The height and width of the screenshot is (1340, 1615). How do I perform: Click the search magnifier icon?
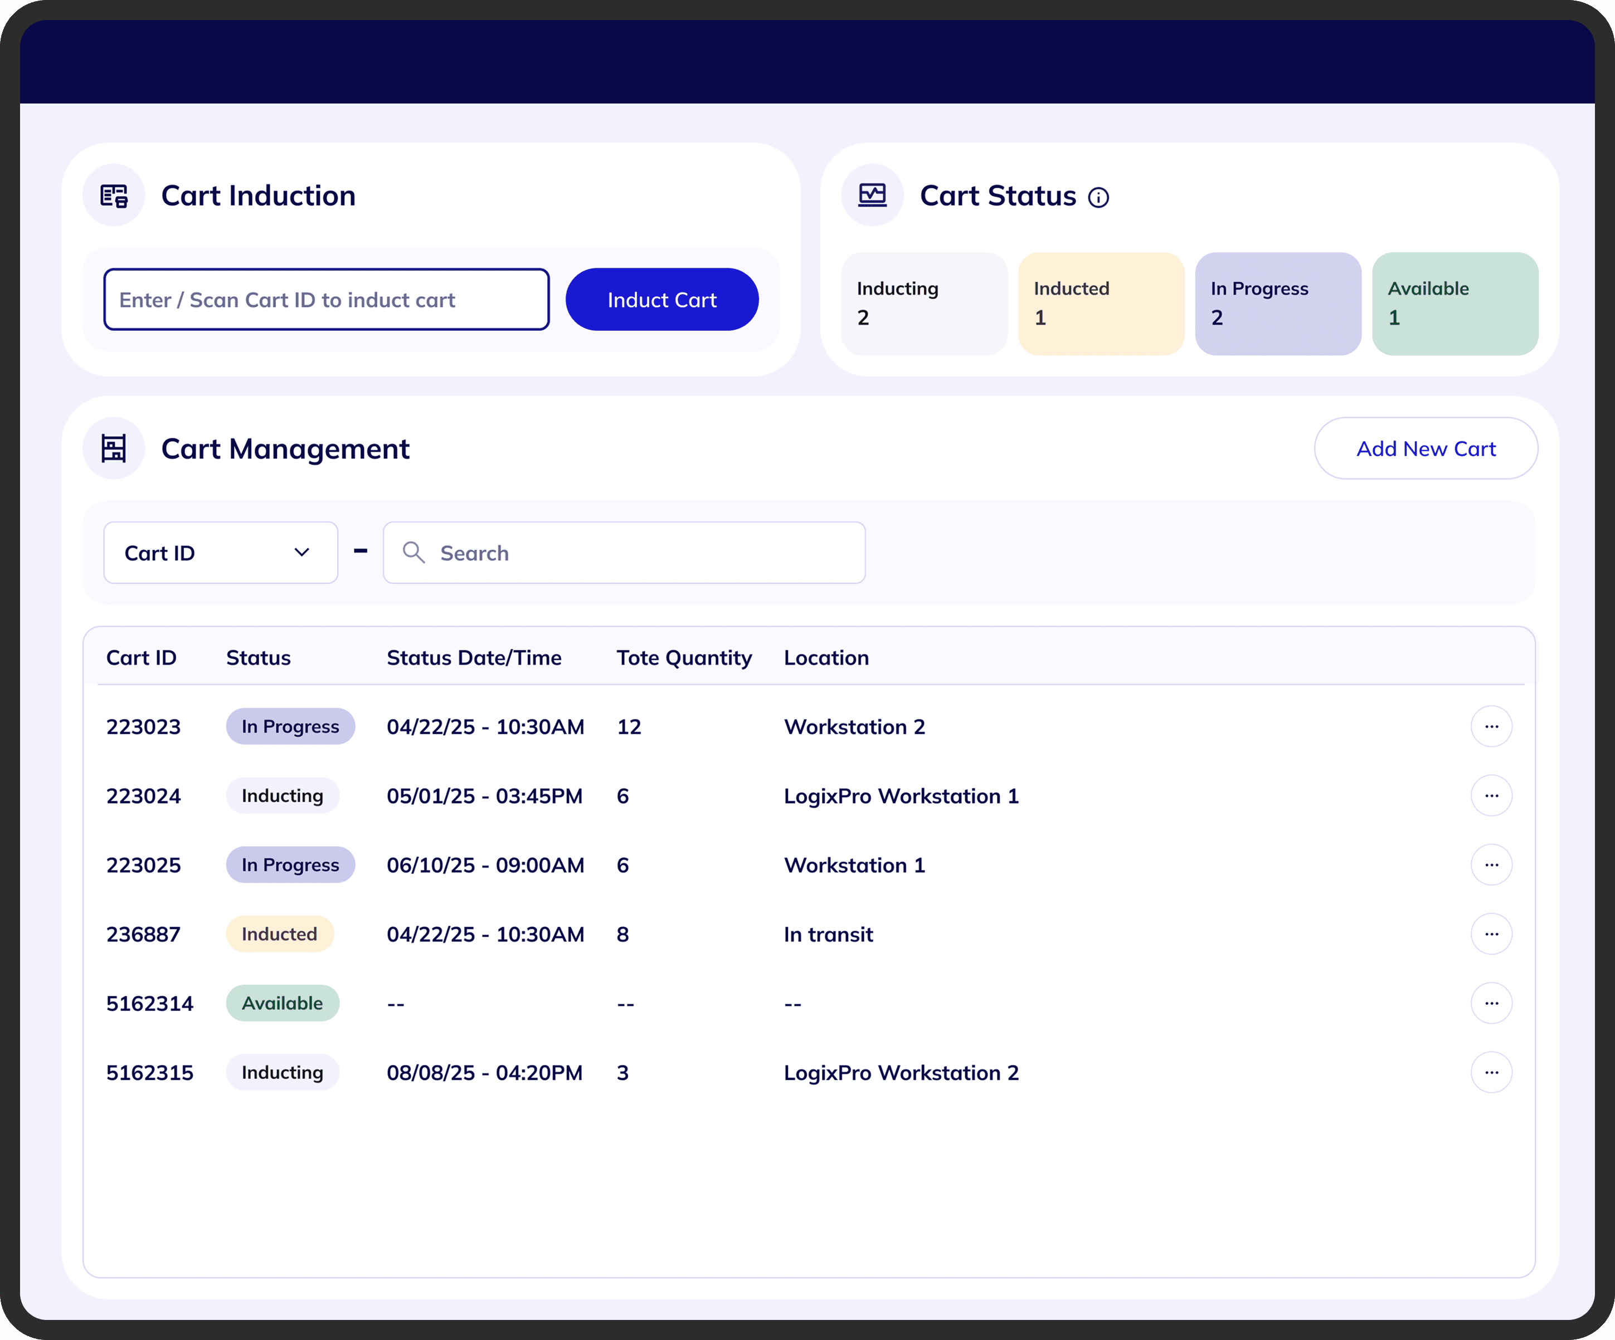click(x=414, y=552)
